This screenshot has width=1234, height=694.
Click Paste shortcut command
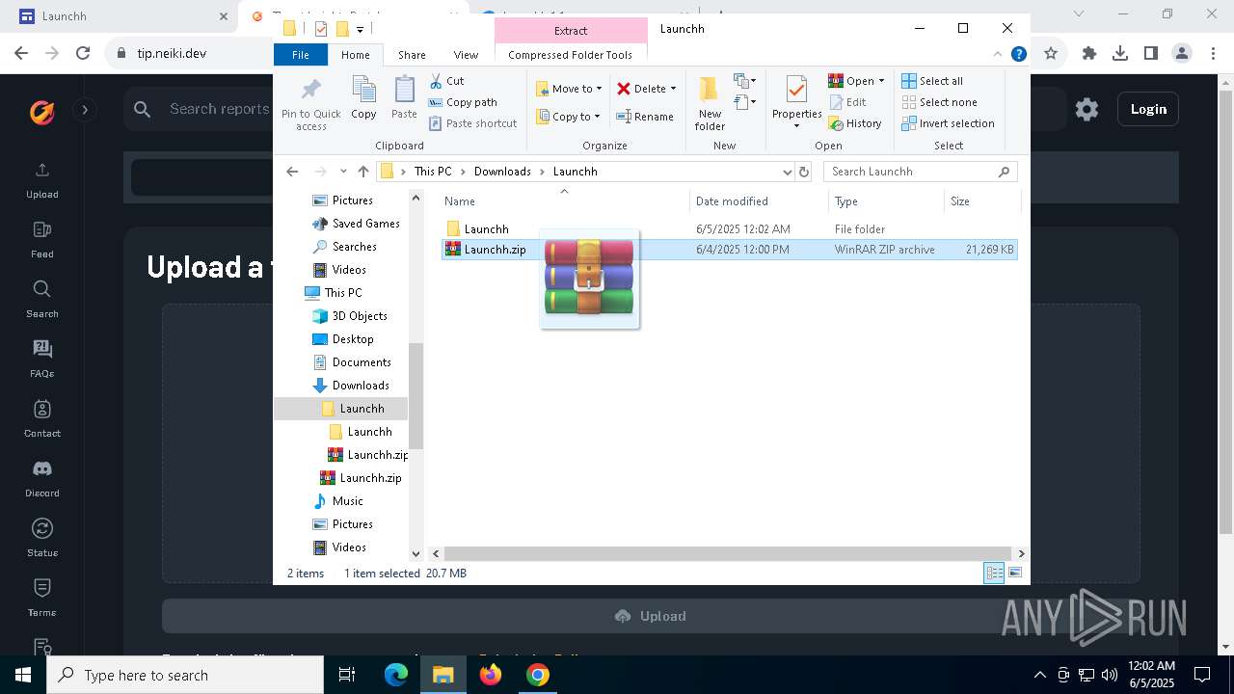pos(472,123)
